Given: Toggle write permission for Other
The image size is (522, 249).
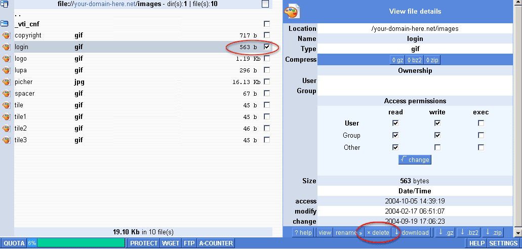Looking at the screenshot, I should (437, 147).
